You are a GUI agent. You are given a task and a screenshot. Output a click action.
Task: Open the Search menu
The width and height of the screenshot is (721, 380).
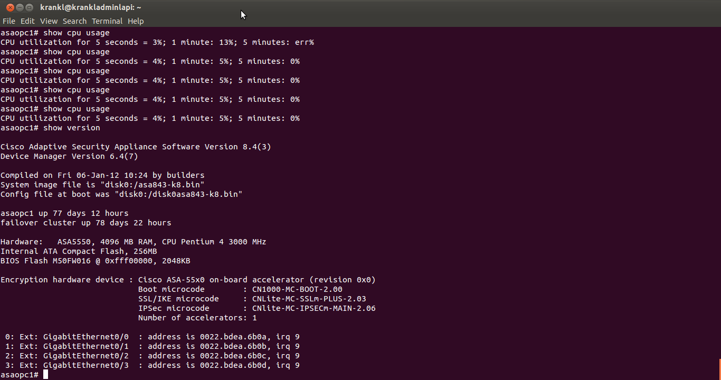[74, 21]
